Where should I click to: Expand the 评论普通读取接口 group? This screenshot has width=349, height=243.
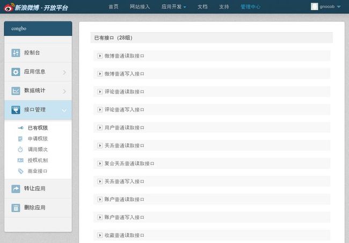coord(100,92)
